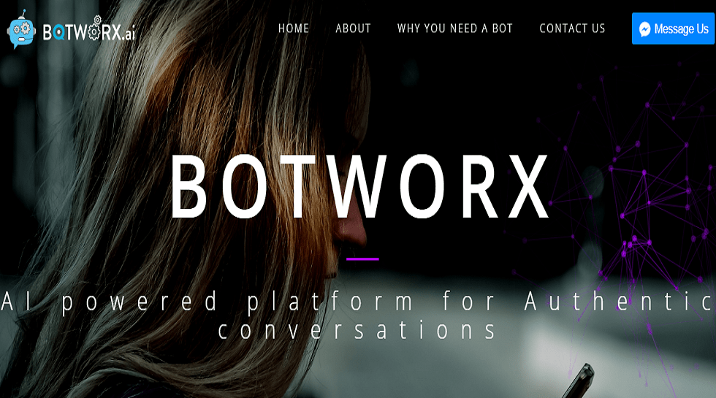The width and height of the screenshot is (716, 398).
Task: Click the '.ai' suffix of the logo
Action: [x=129, y=34]
